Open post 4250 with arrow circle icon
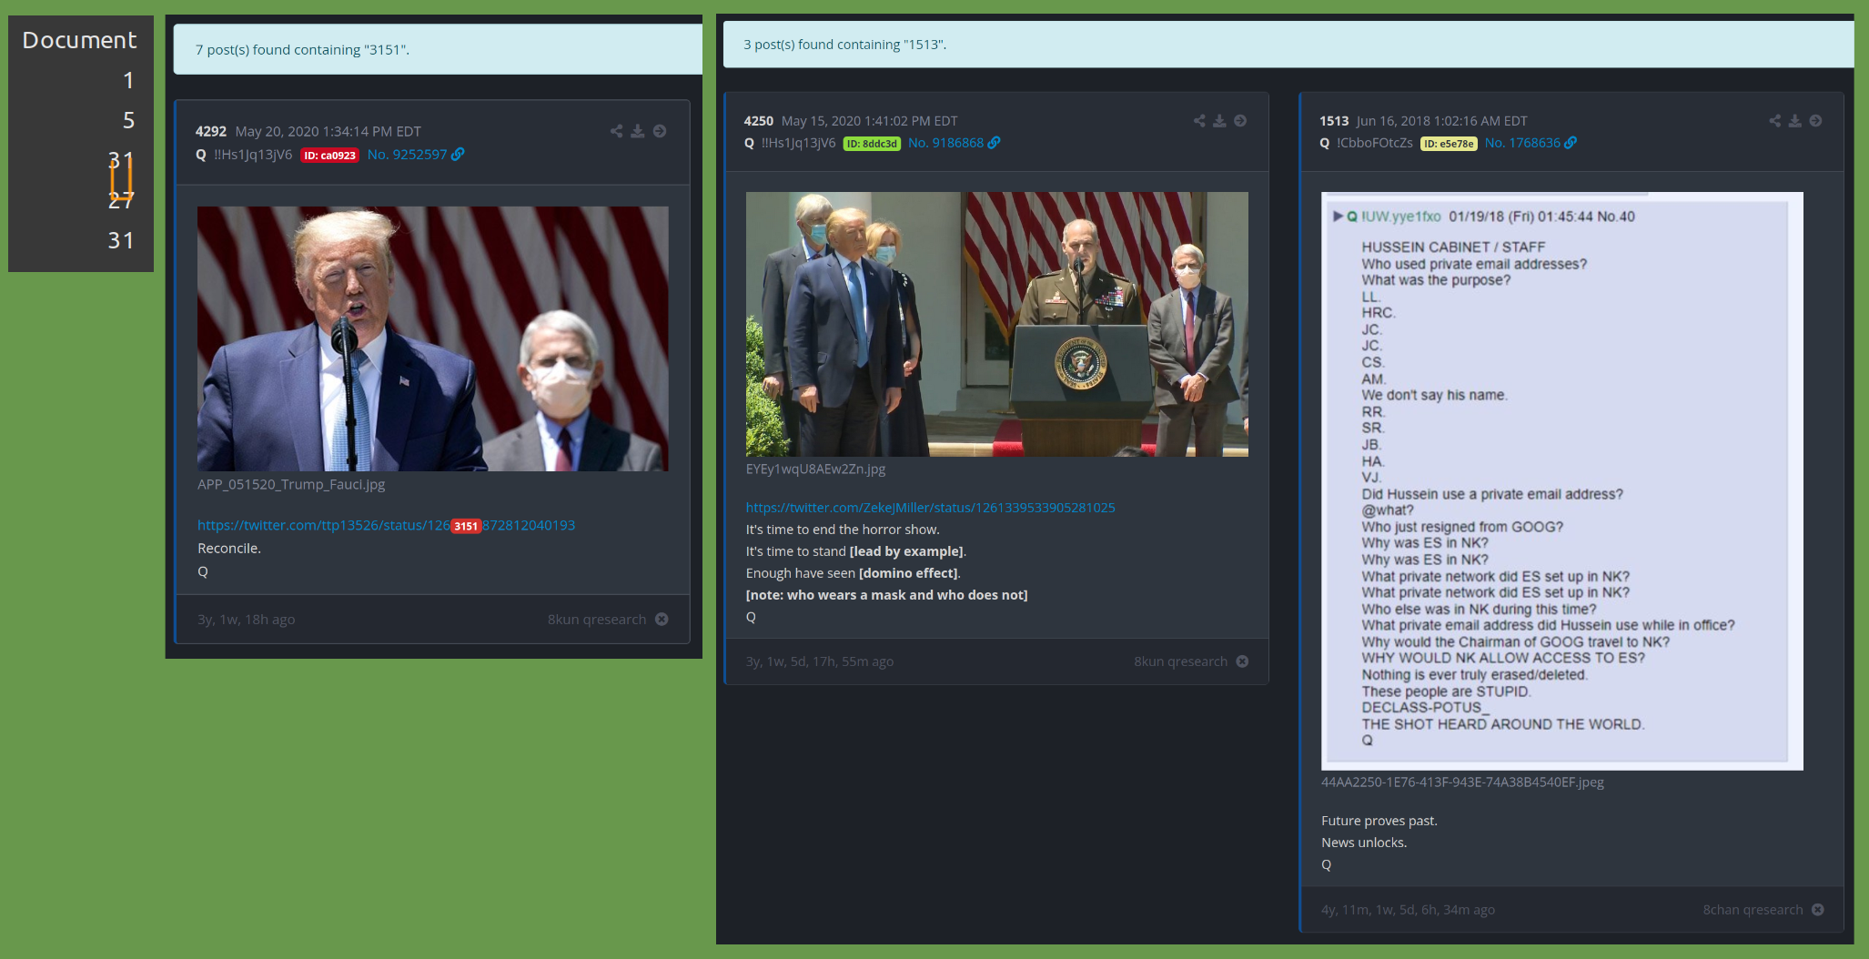 click(1240, 120)
